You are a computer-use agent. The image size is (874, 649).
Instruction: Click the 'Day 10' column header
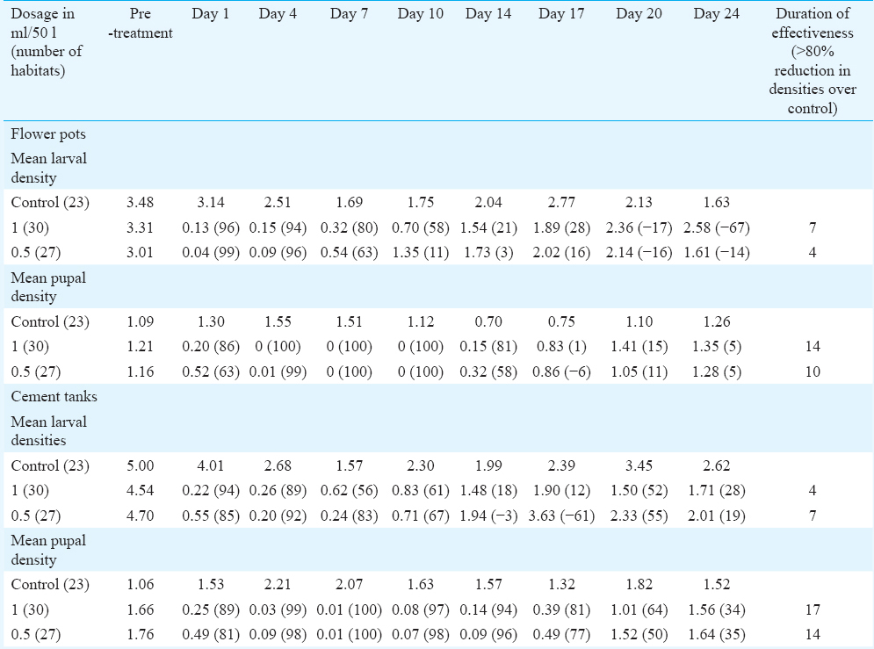pyautogui.click(x=420, y=14)
